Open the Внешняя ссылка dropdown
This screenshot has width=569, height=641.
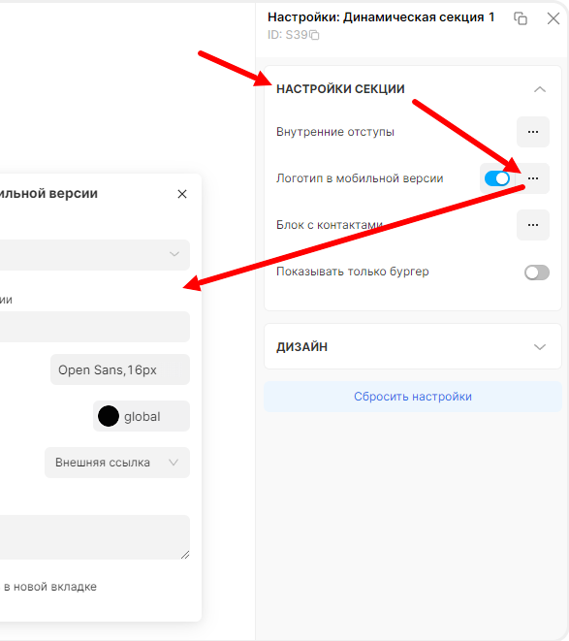point(117,463)
